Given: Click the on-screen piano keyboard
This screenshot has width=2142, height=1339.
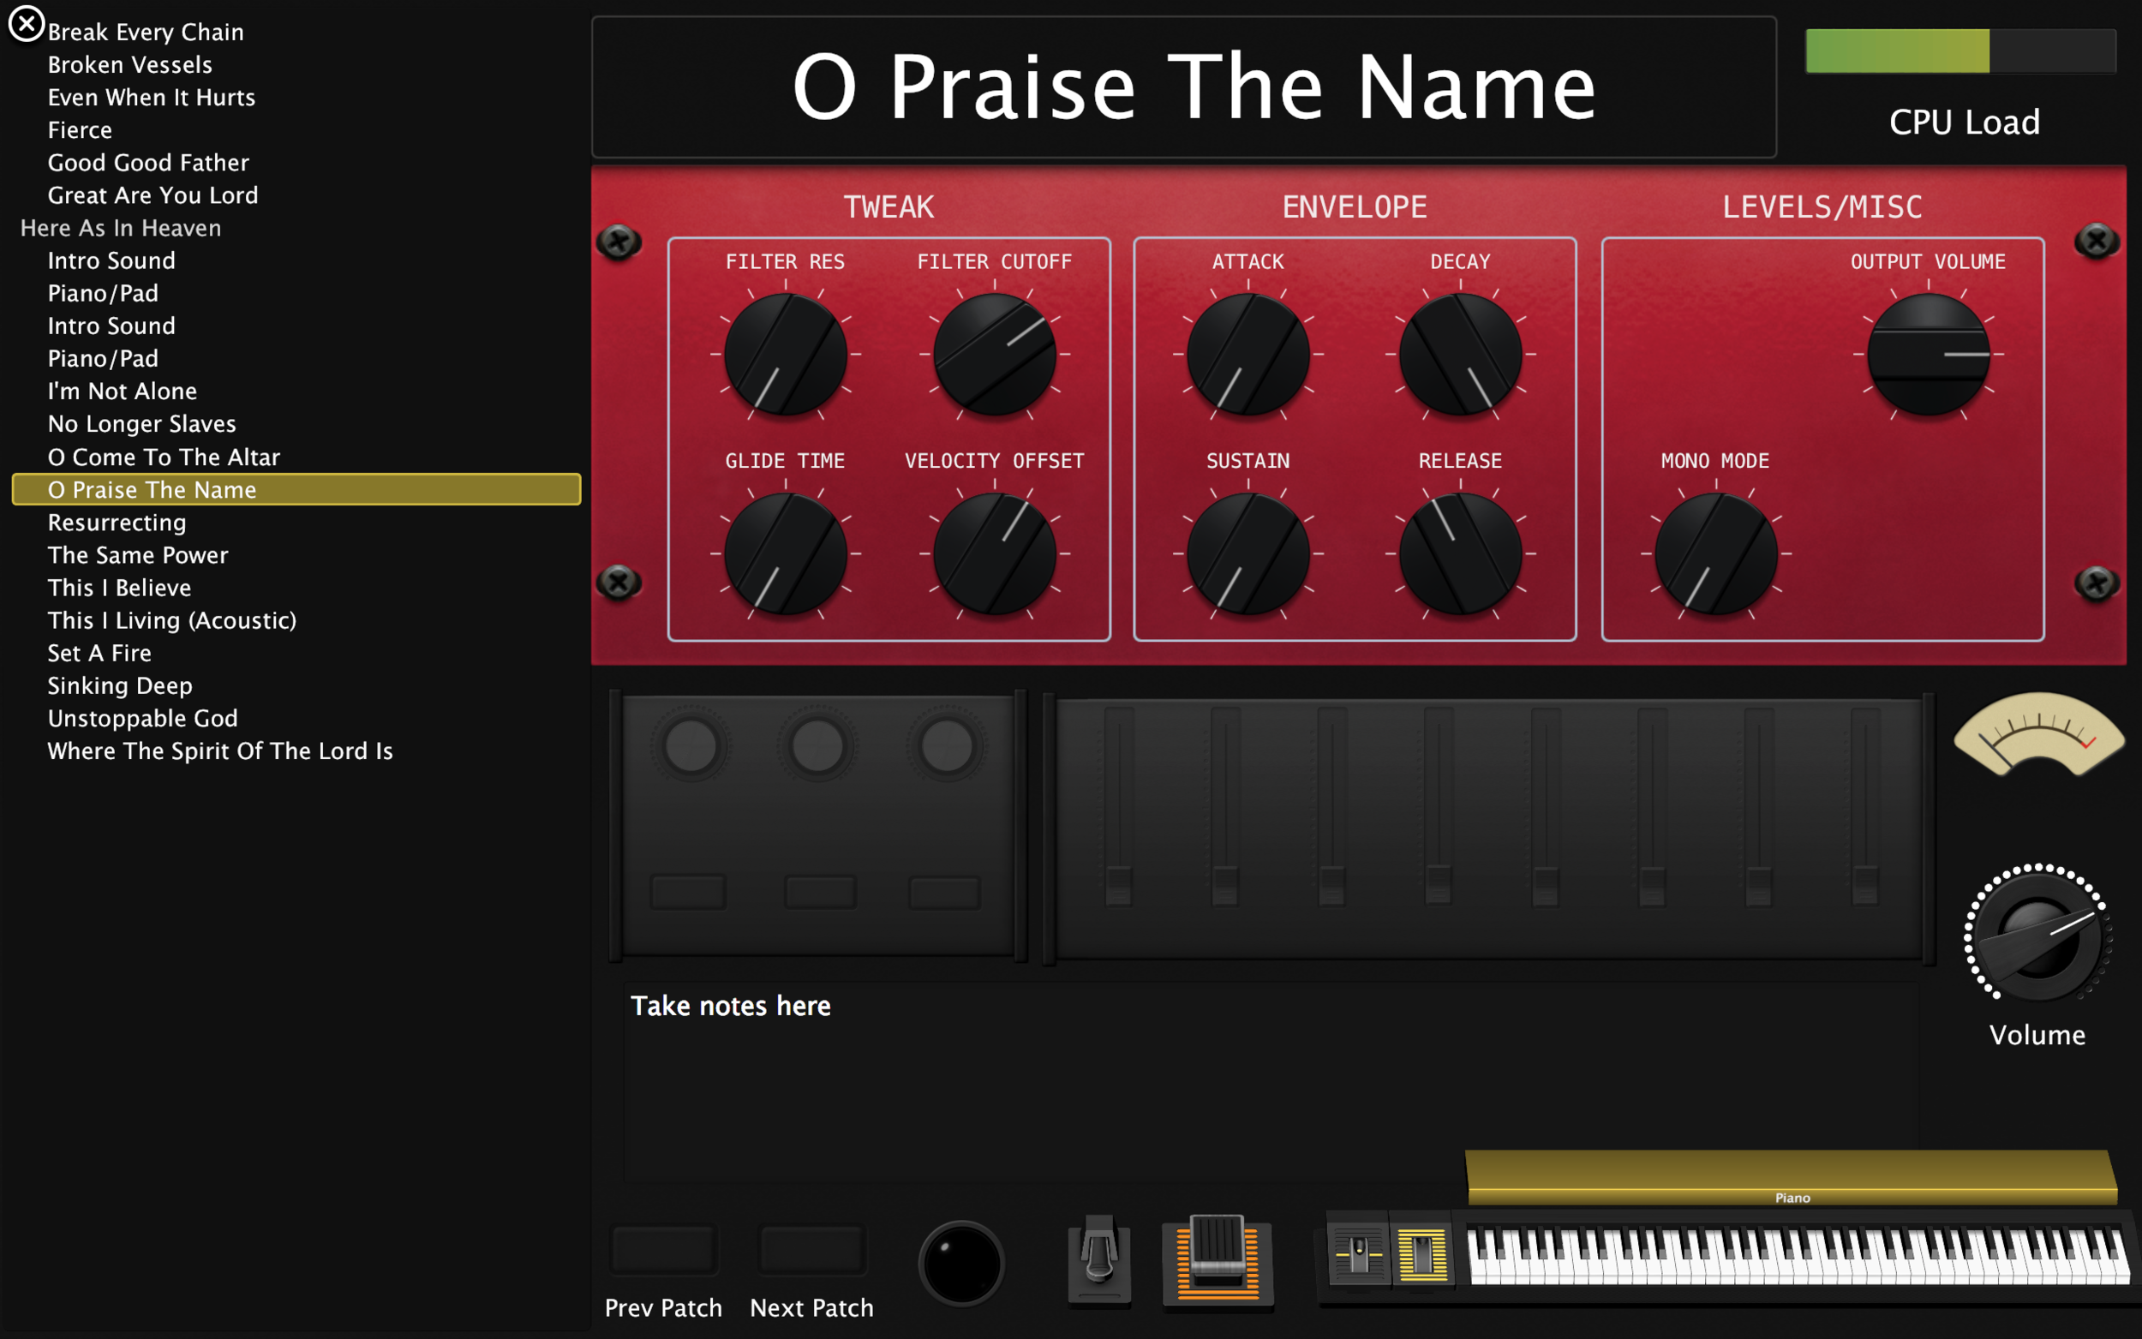Looking at the screenshot, I should (x=1798, y=1255).
